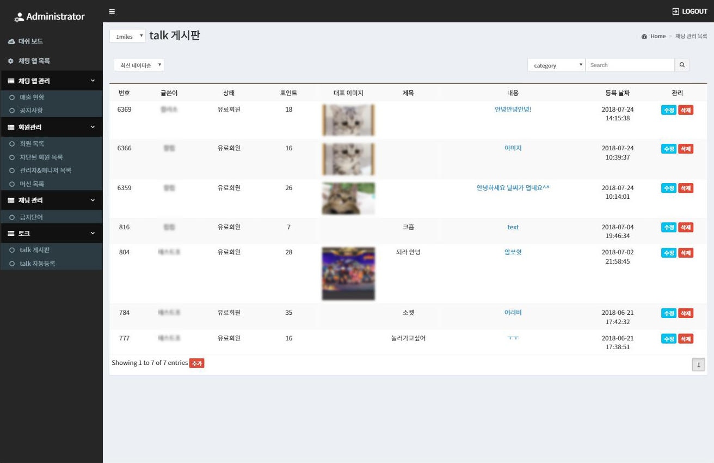The width and height of the screenshot is (714, 463).
Task: Click the kitten thumbnail for post 6359
Action: click(x=348, y=198)
